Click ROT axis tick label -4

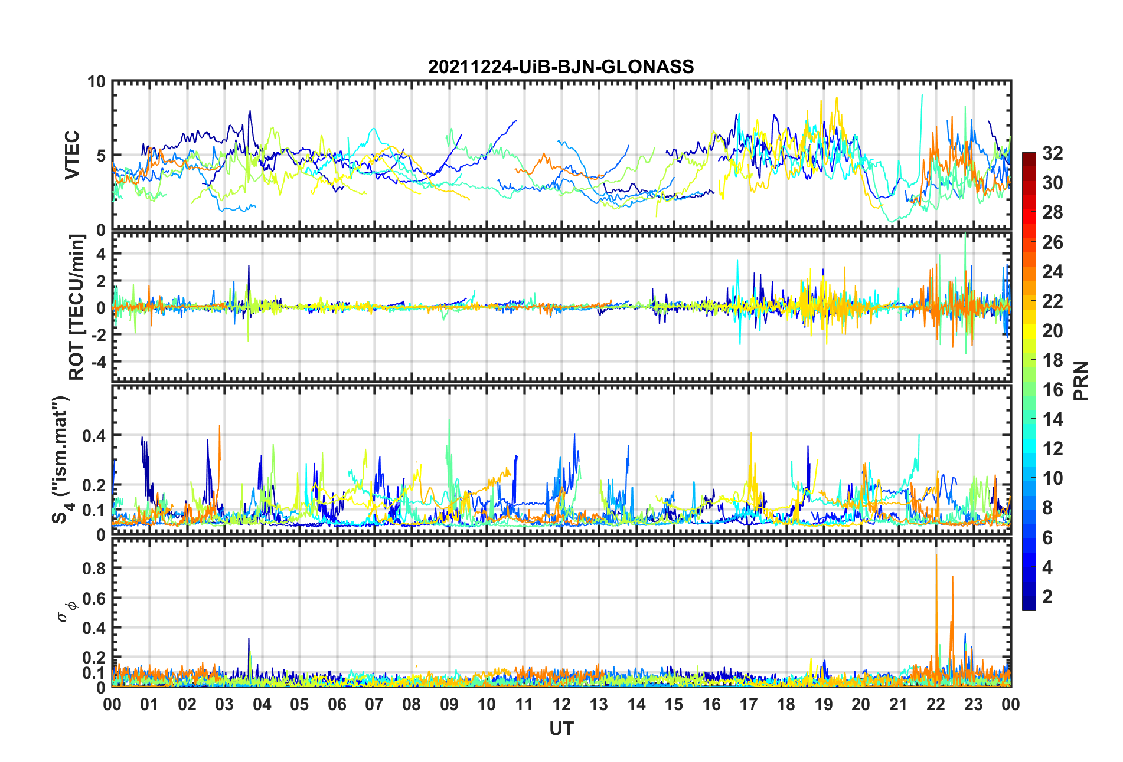[99, 361]
